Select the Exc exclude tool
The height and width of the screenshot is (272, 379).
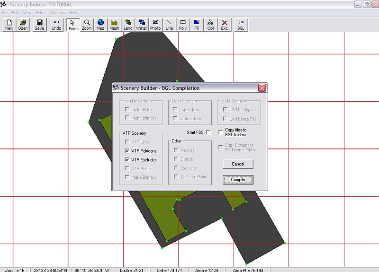point(224,25)
